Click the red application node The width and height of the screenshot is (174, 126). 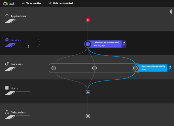click(x=88, y=20)
